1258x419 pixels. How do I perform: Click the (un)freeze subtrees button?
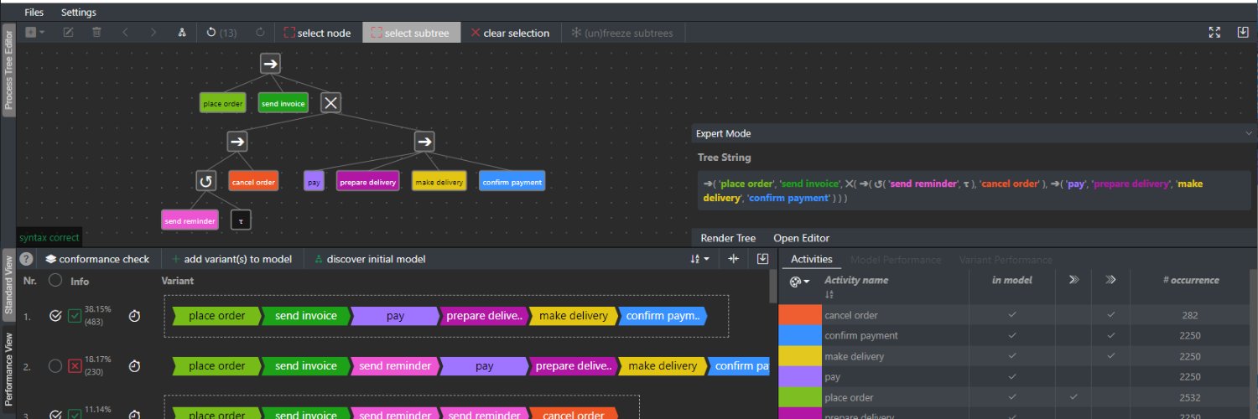click(x=622, y=33)
